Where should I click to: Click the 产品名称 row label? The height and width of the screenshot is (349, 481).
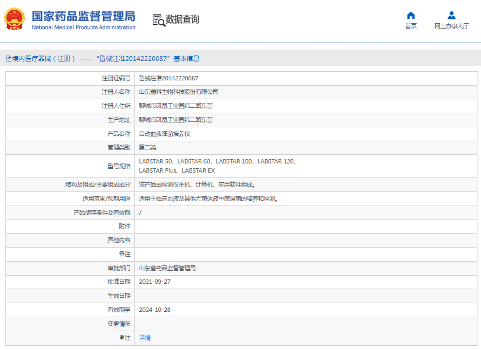point(119,134)
